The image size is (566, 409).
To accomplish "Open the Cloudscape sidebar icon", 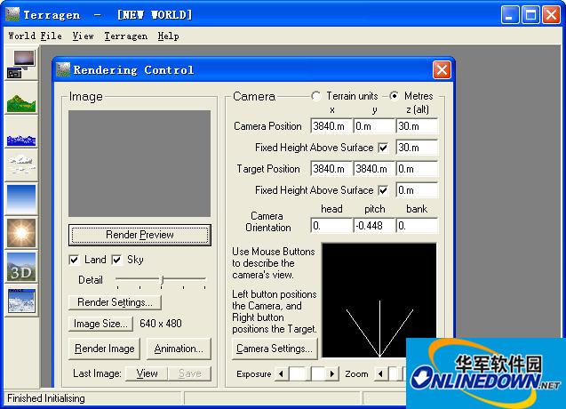I will click(x=21, y=164).
